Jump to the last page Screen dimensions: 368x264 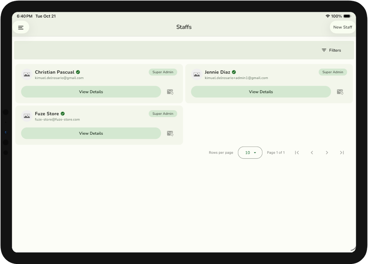click(x=342, y=153)
